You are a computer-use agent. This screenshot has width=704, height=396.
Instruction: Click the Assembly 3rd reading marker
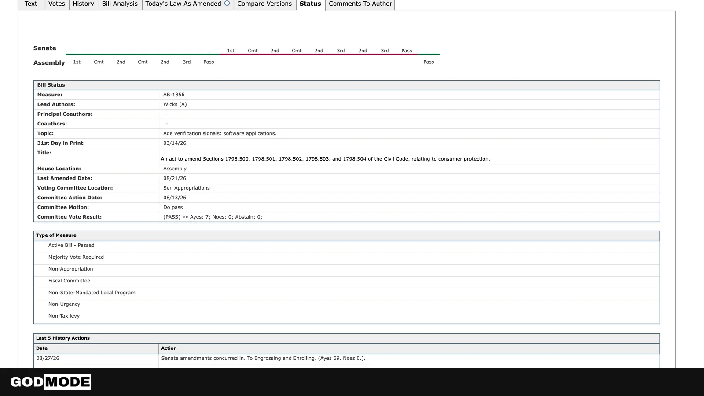coord(187,62)
